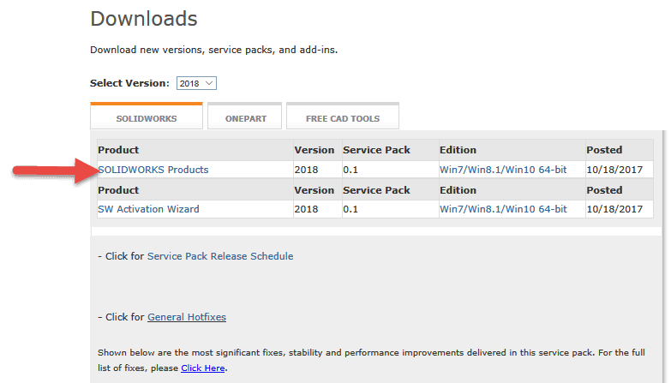
Task: Open the FREE CAD TOOLS tab
Action: click(342, 118)
